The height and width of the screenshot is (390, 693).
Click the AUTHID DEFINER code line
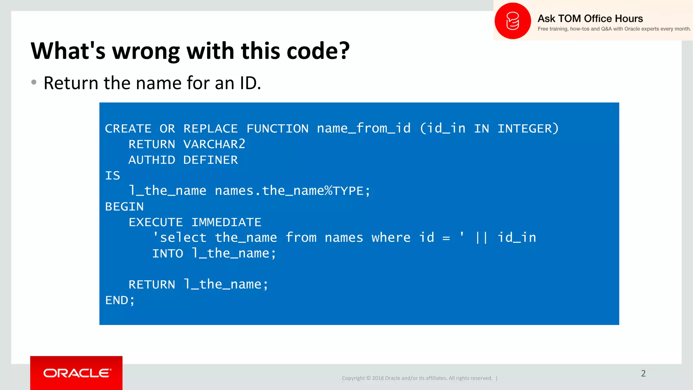(x=183, y=160)
